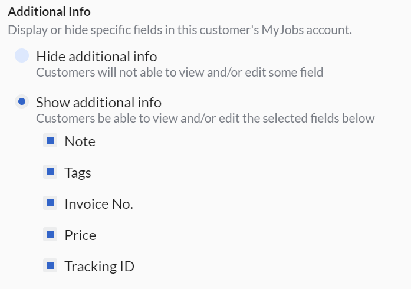Click the 'Show additional info' label text

[x=98, y=102]
